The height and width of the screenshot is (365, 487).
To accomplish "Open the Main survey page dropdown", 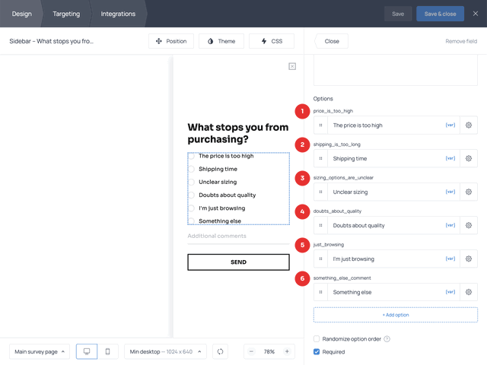I will [40, 351].
